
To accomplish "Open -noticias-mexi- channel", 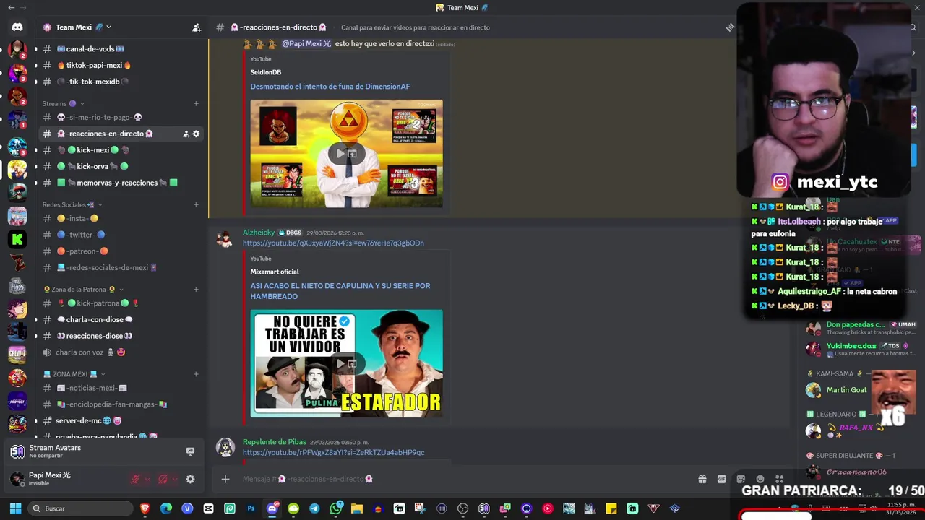I will [120, 388].
